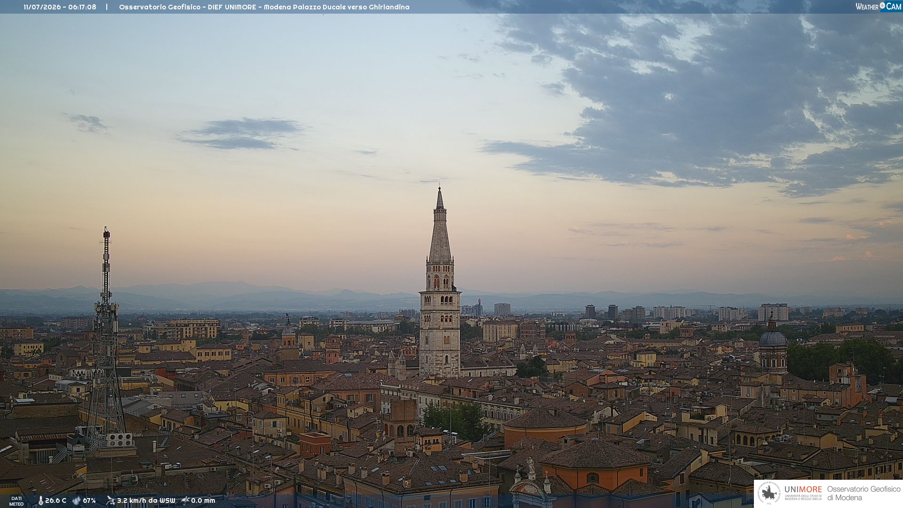Click the water drops humidity icon

77,500
